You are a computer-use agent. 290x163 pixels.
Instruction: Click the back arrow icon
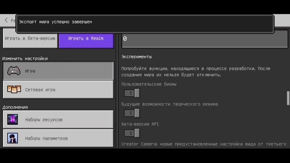coord(6,20)
